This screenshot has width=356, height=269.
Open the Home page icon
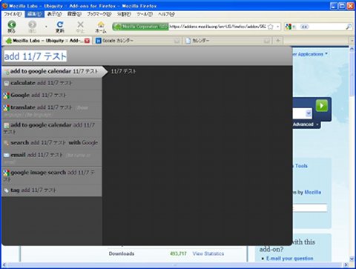pos(101,24)
